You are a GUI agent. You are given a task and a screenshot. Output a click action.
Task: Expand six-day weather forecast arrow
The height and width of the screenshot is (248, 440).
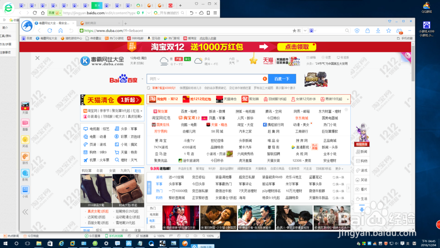point(238,61)
